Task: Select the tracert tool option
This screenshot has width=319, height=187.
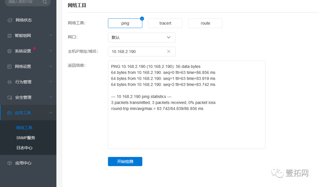Action: tap(165, 23)
